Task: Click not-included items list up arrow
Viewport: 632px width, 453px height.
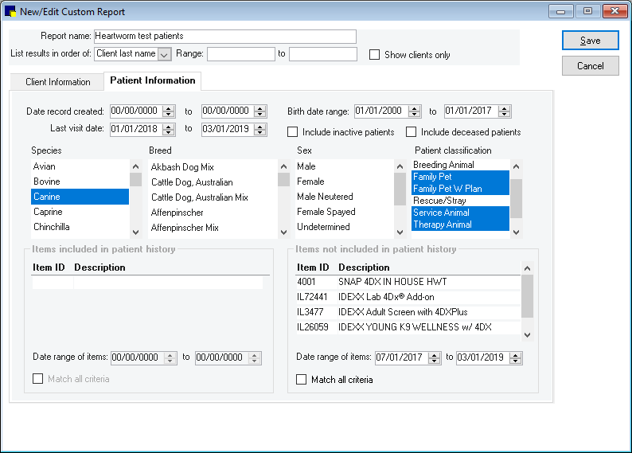Action: pos(527,268)
